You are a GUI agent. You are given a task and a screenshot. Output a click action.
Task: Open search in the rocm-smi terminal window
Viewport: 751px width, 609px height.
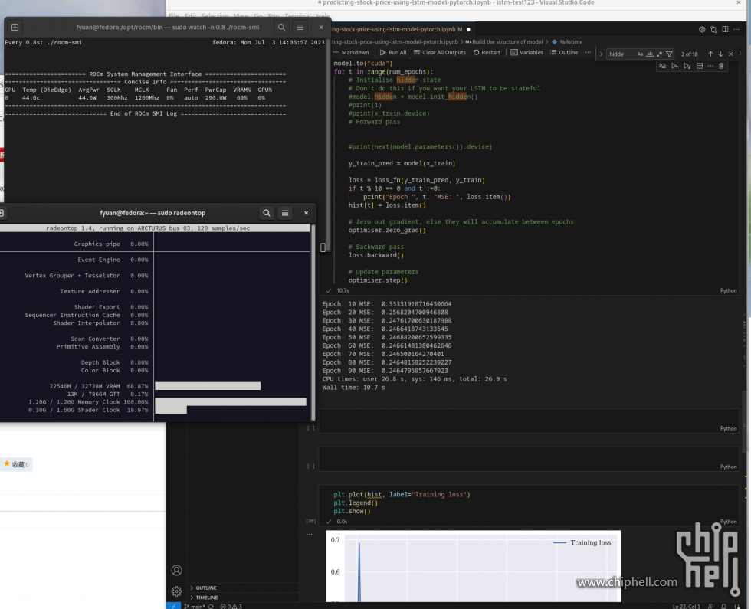(282, 28)
